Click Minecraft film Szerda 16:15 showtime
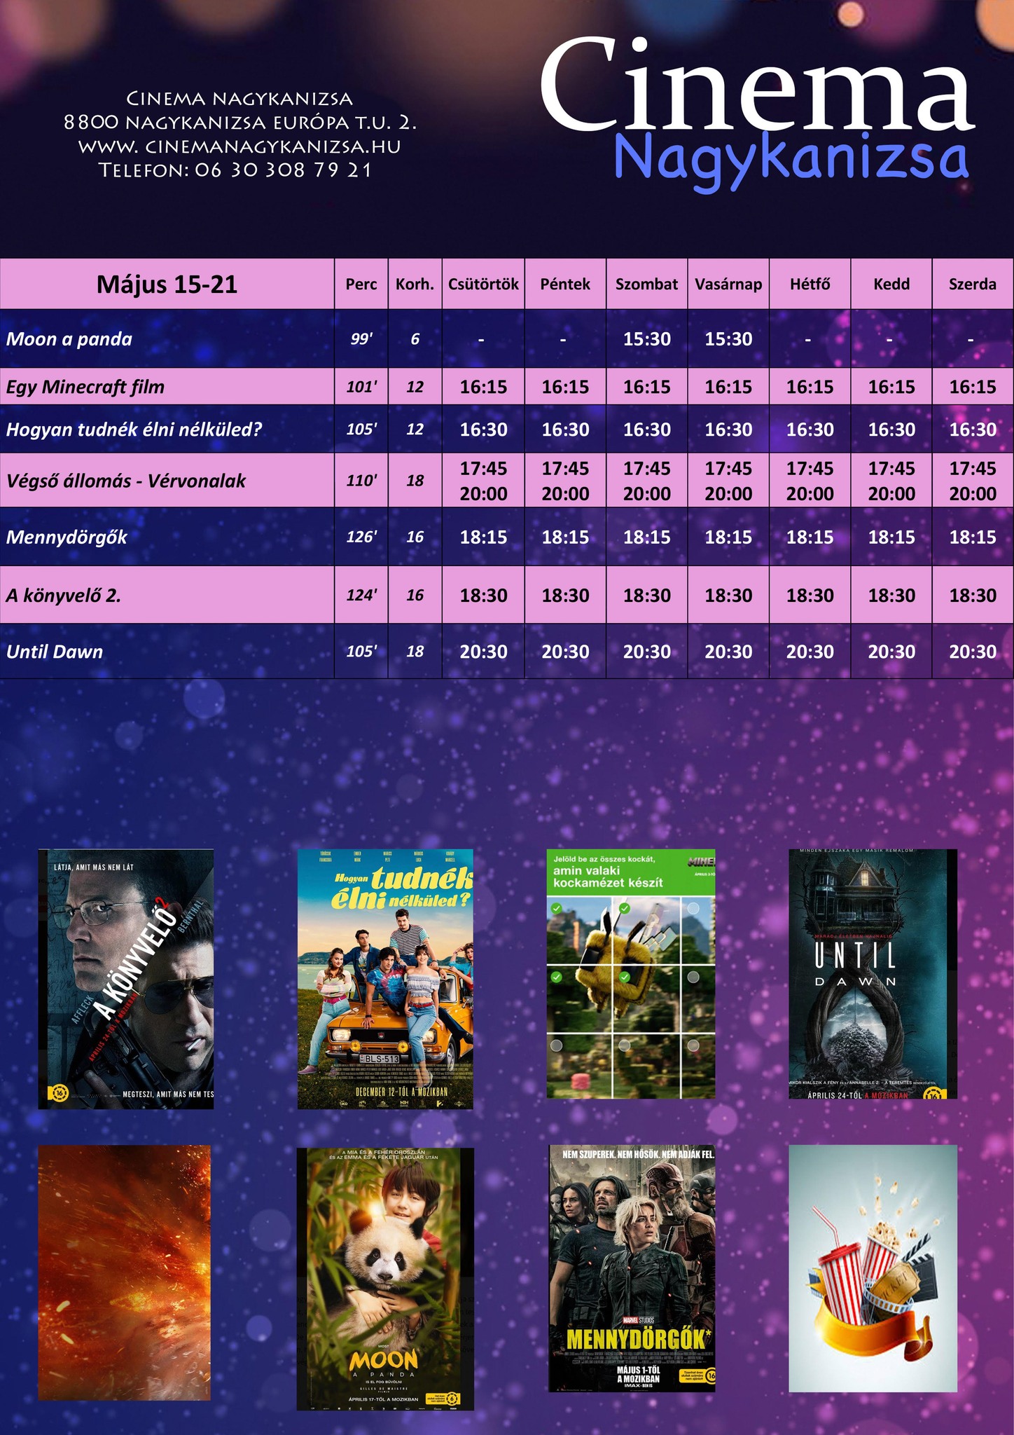Screen dimensions: 1014x1435 coord(973,387)
